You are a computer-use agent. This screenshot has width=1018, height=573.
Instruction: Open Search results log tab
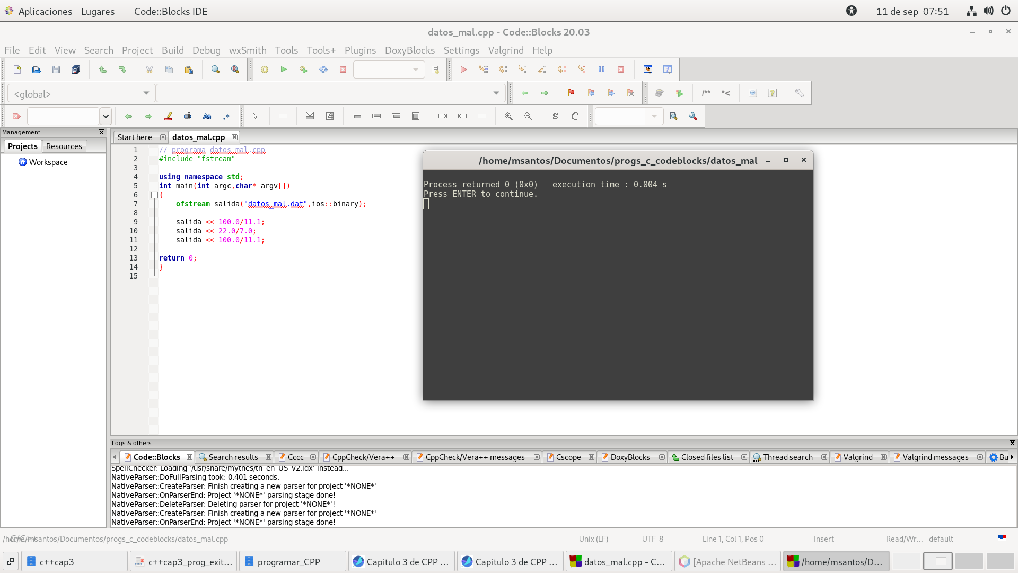(x=233, y=457)
